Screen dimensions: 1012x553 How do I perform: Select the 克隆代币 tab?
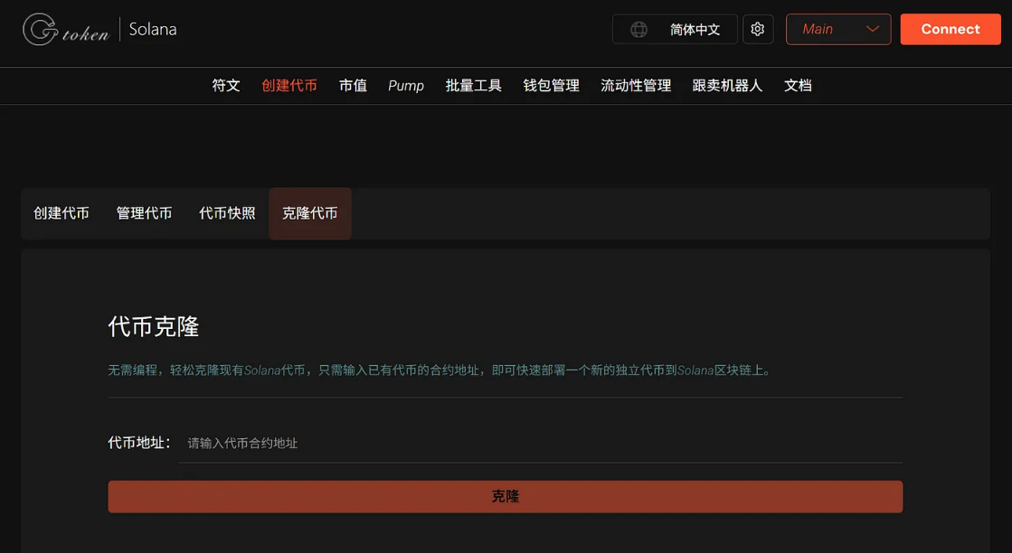310,213
